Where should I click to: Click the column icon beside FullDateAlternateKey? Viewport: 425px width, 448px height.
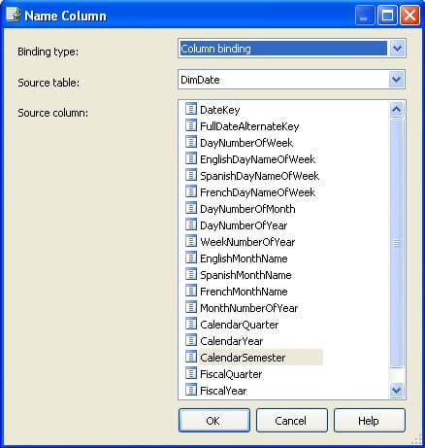pos(191,125)
